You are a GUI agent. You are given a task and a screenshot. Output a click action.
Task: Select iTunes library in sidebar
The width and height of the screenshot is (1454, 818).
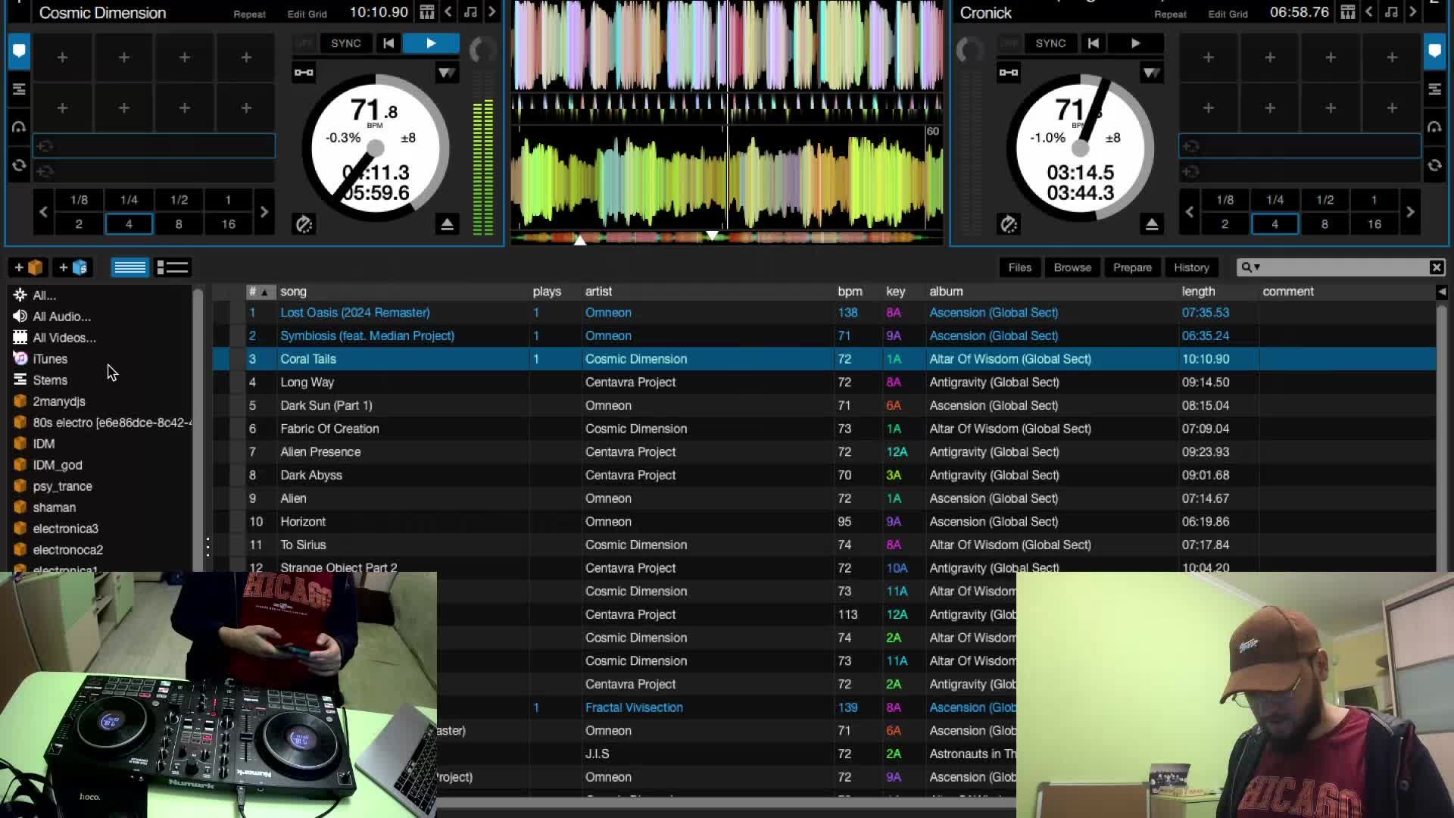50,359
